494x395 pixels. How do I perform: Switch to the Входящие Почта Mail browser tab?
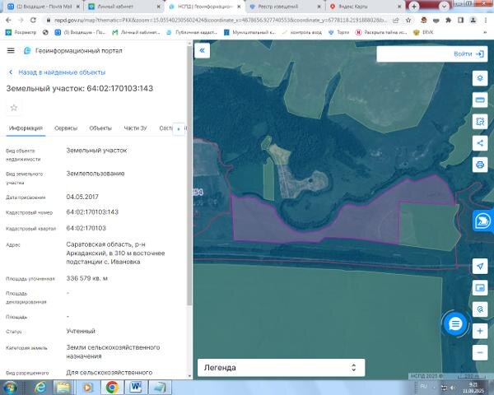(44, 7)
